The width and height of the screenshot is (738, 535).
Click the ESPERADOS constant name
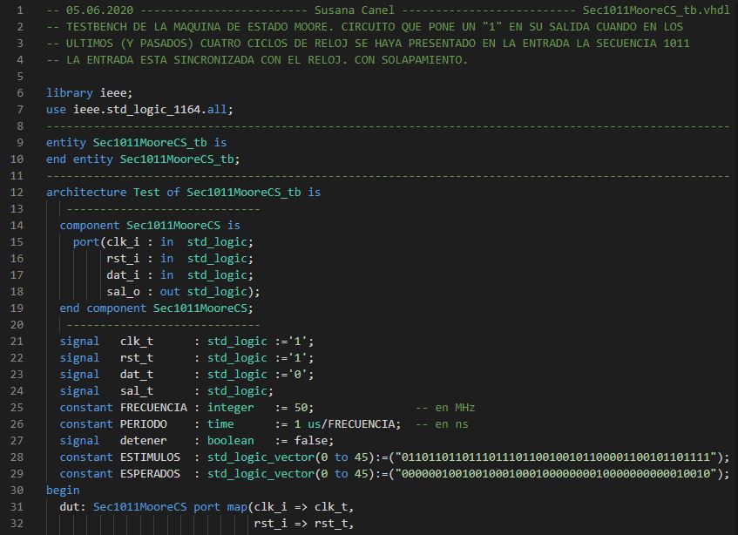[x=150, y=473]
